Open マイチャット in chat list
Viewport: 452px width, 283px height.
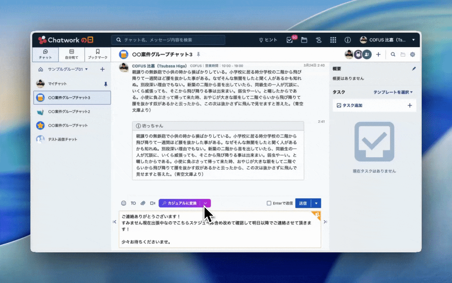72,84
